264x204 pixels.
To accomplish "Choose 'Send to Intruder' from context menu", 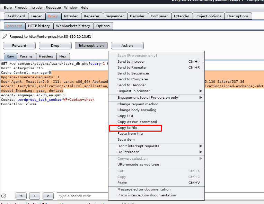I will tap(156, 61).
